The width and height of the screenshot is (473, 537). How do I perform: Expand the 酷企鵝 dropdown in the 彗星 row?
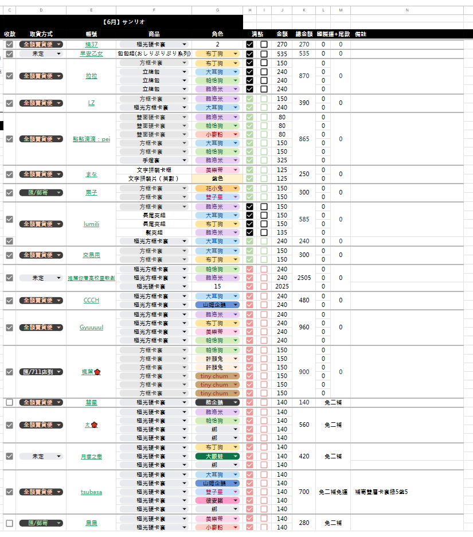click(217, 402)
